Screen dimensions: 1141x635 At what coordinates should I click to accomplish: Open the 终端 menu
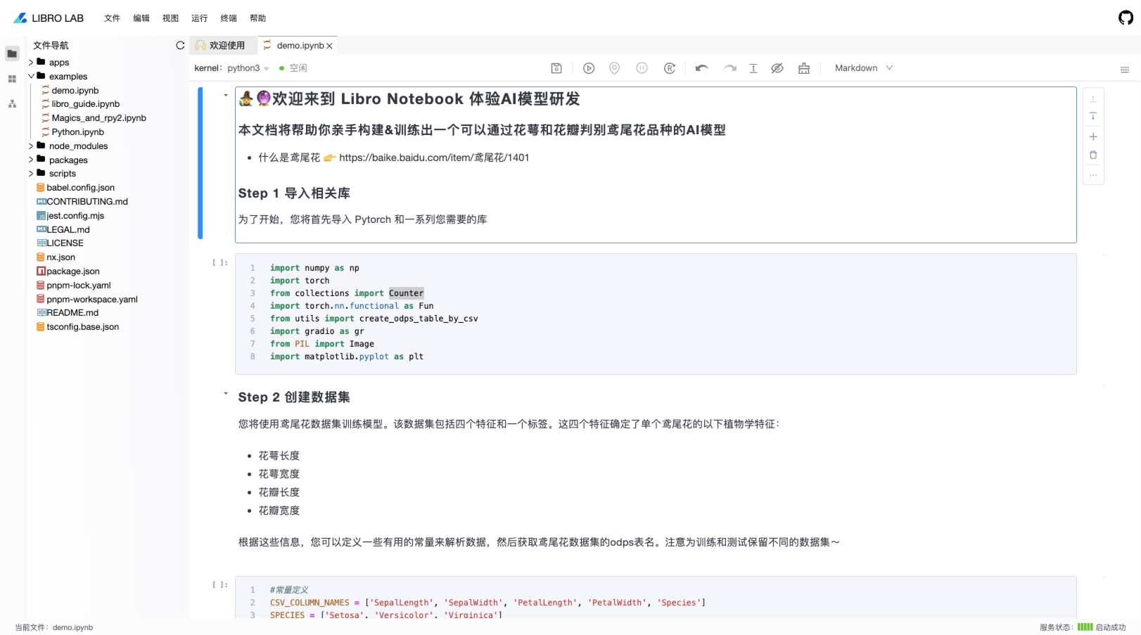(229, 18)
